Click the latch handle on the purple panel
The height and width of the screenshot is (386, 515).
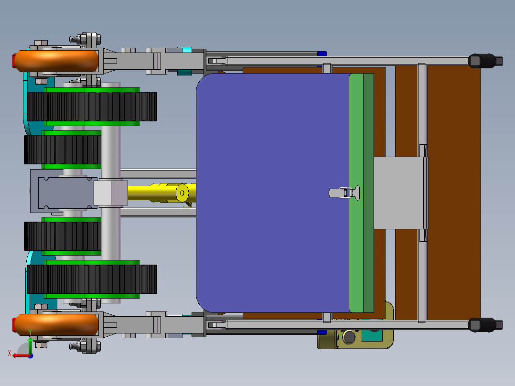pyautogui.click(x=344, y=193)
